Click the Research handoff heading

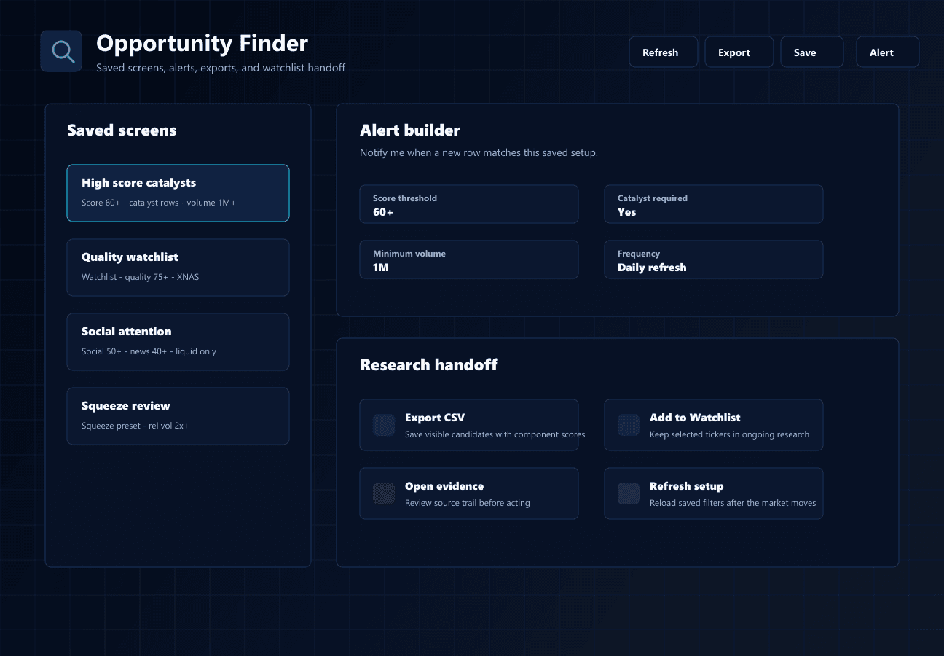point(429,365)
